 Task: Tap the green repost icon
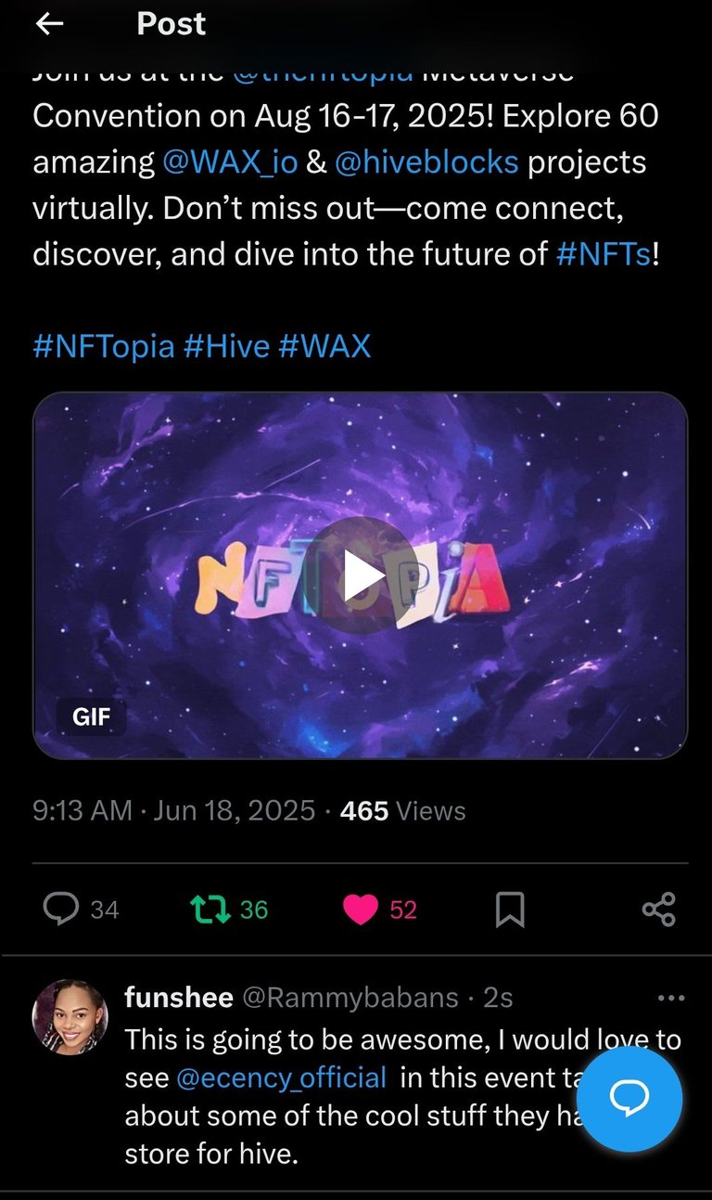210,910
